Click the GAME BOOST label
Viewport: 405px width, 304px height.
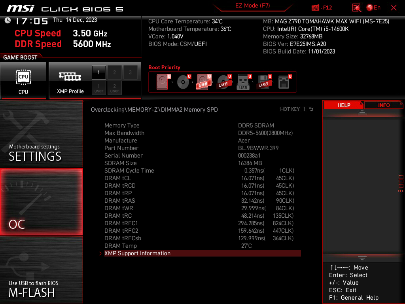[x=20, y=57]
